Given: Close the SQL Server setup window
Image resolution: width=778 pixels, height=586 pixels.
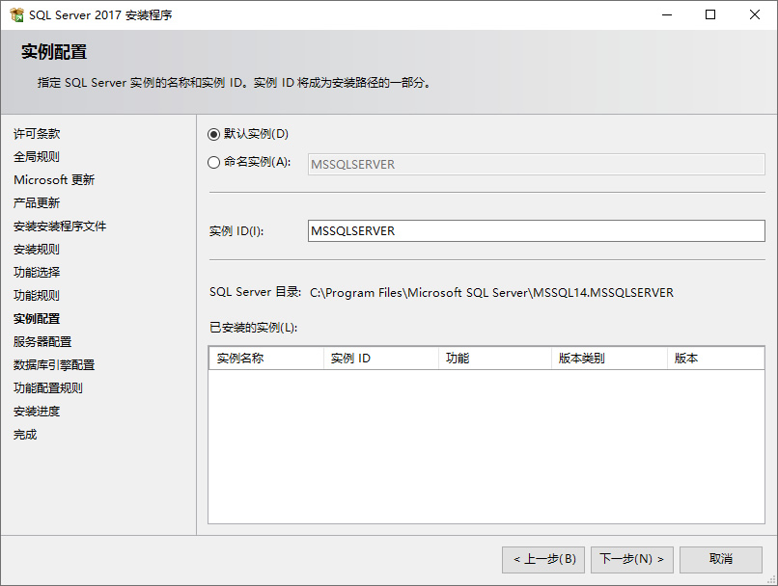Looking at the screenshot, I should pyautogui.click(x=755, y=15).
